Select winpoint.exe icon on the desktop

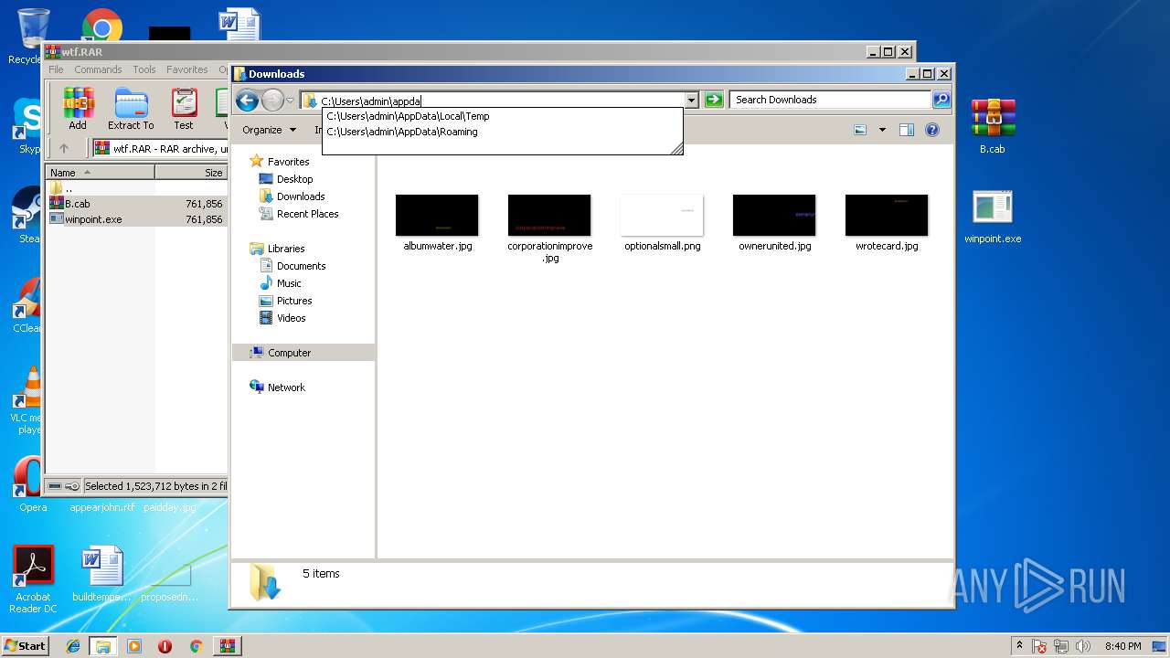[993, 217]
